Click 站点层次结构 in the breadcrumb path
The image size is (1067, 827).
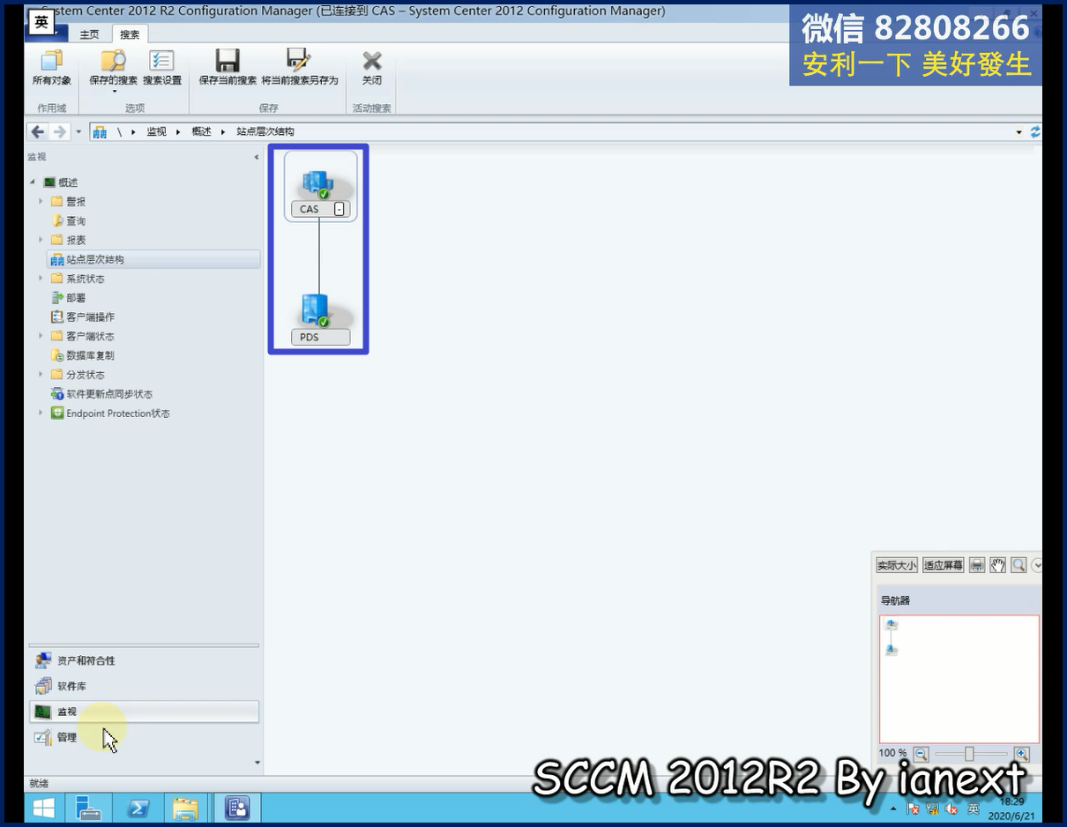265,132
